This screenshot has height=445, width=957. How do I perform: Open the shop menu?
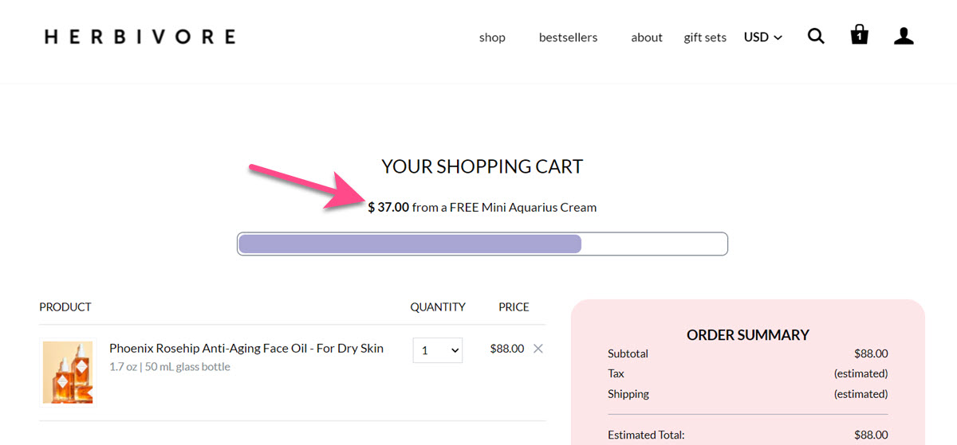tap(492, 37)
